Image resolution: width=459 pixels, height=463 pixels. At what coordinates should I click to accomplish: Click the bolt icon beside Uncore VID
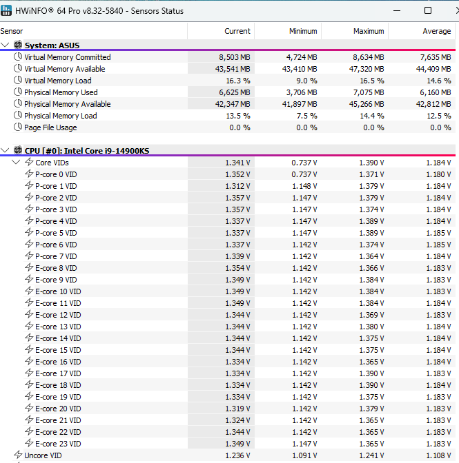[18, 455]
